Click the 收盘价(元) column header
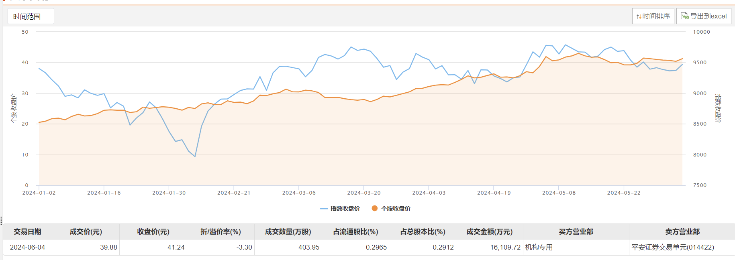 (x=153, y=232)
